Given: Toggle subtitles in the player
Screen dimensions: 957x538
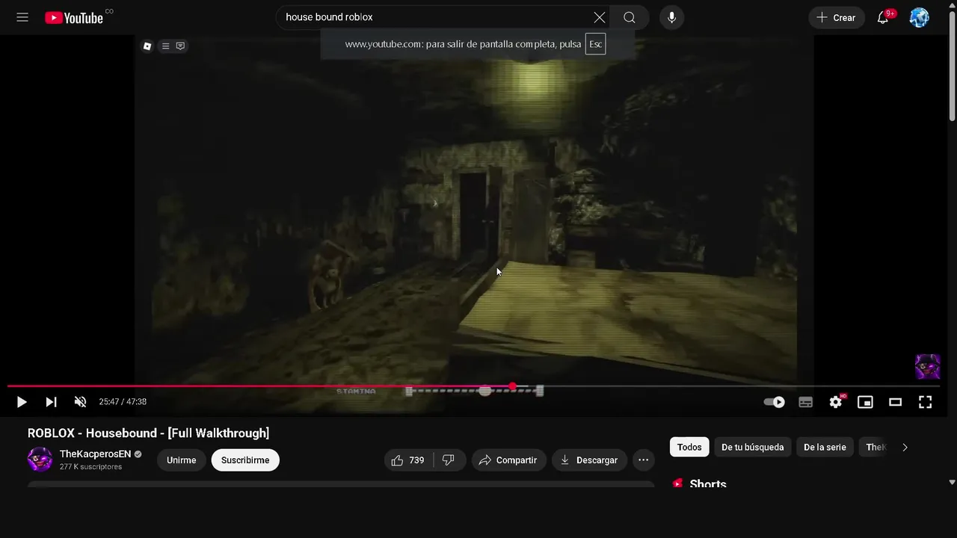Looking at the screenshot, I should pos(805,402).
